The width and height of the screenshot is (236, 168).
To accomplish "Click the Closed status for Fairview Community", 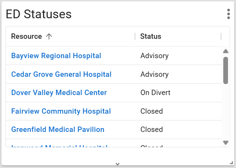I will pos(151,111).
